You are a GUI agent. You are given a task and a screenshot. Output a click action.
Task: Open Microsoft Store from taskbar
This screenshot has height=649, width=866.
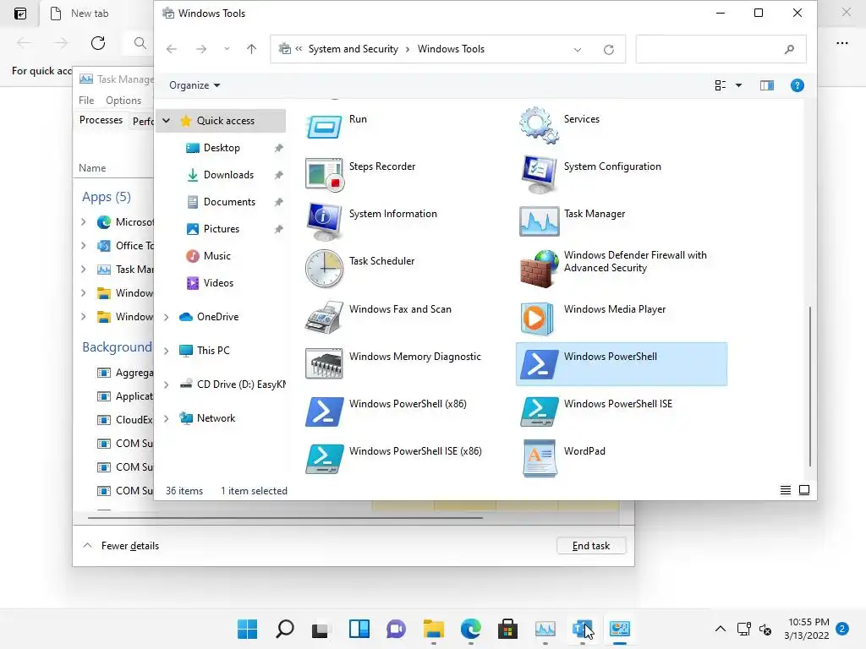(x=507, y=629)
